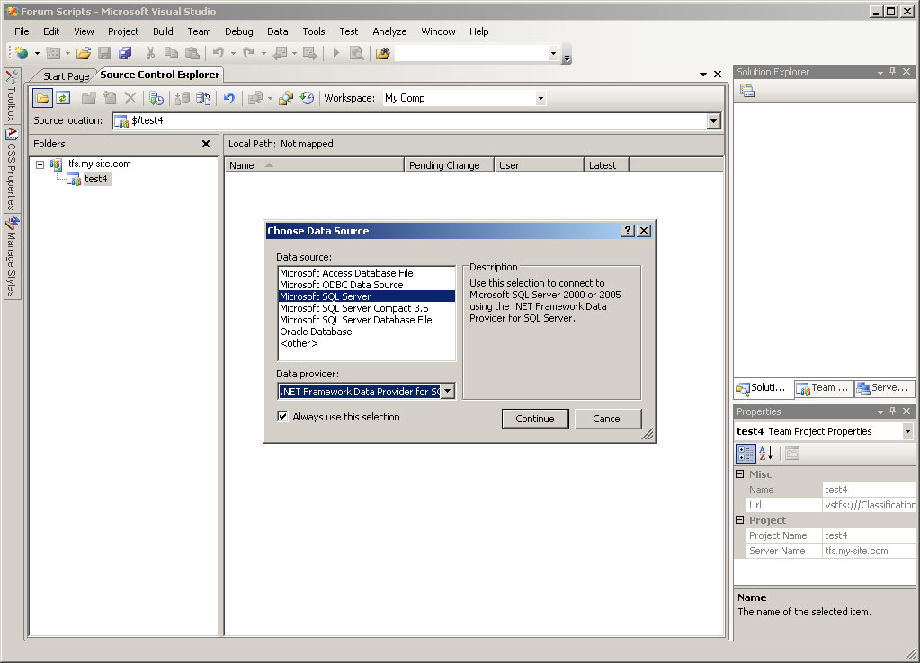Select the test4 folder in tree

click(x=95, y=179)
